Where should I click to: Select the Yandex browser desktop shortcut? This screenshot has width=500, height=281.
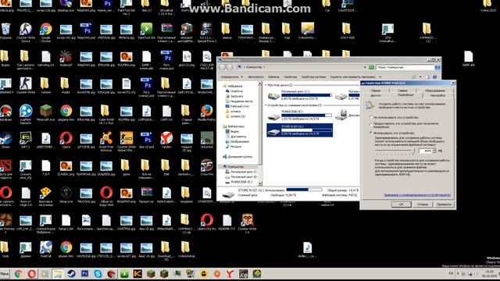166,140
